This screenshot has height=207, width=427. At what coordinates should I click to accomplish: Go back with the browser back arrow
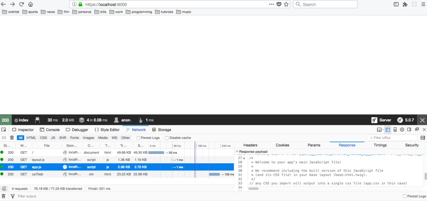(x=4, y=4)
